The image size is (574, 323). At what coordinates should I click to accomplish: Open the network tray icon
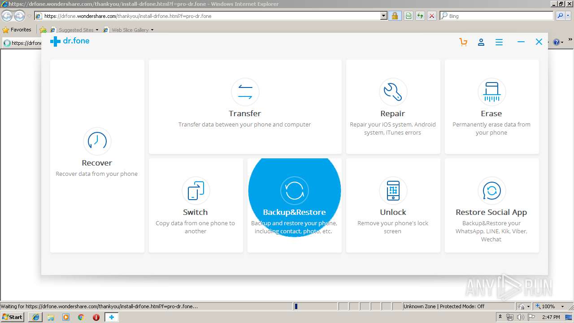click(510, 317)
